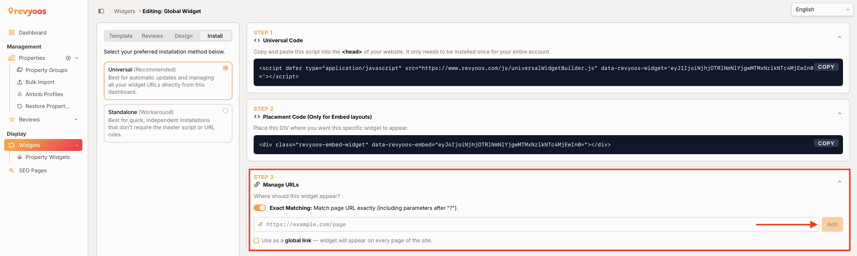Click the Manage URLs link icon
This screenshot has height=256, width=857.
(257, 185)
